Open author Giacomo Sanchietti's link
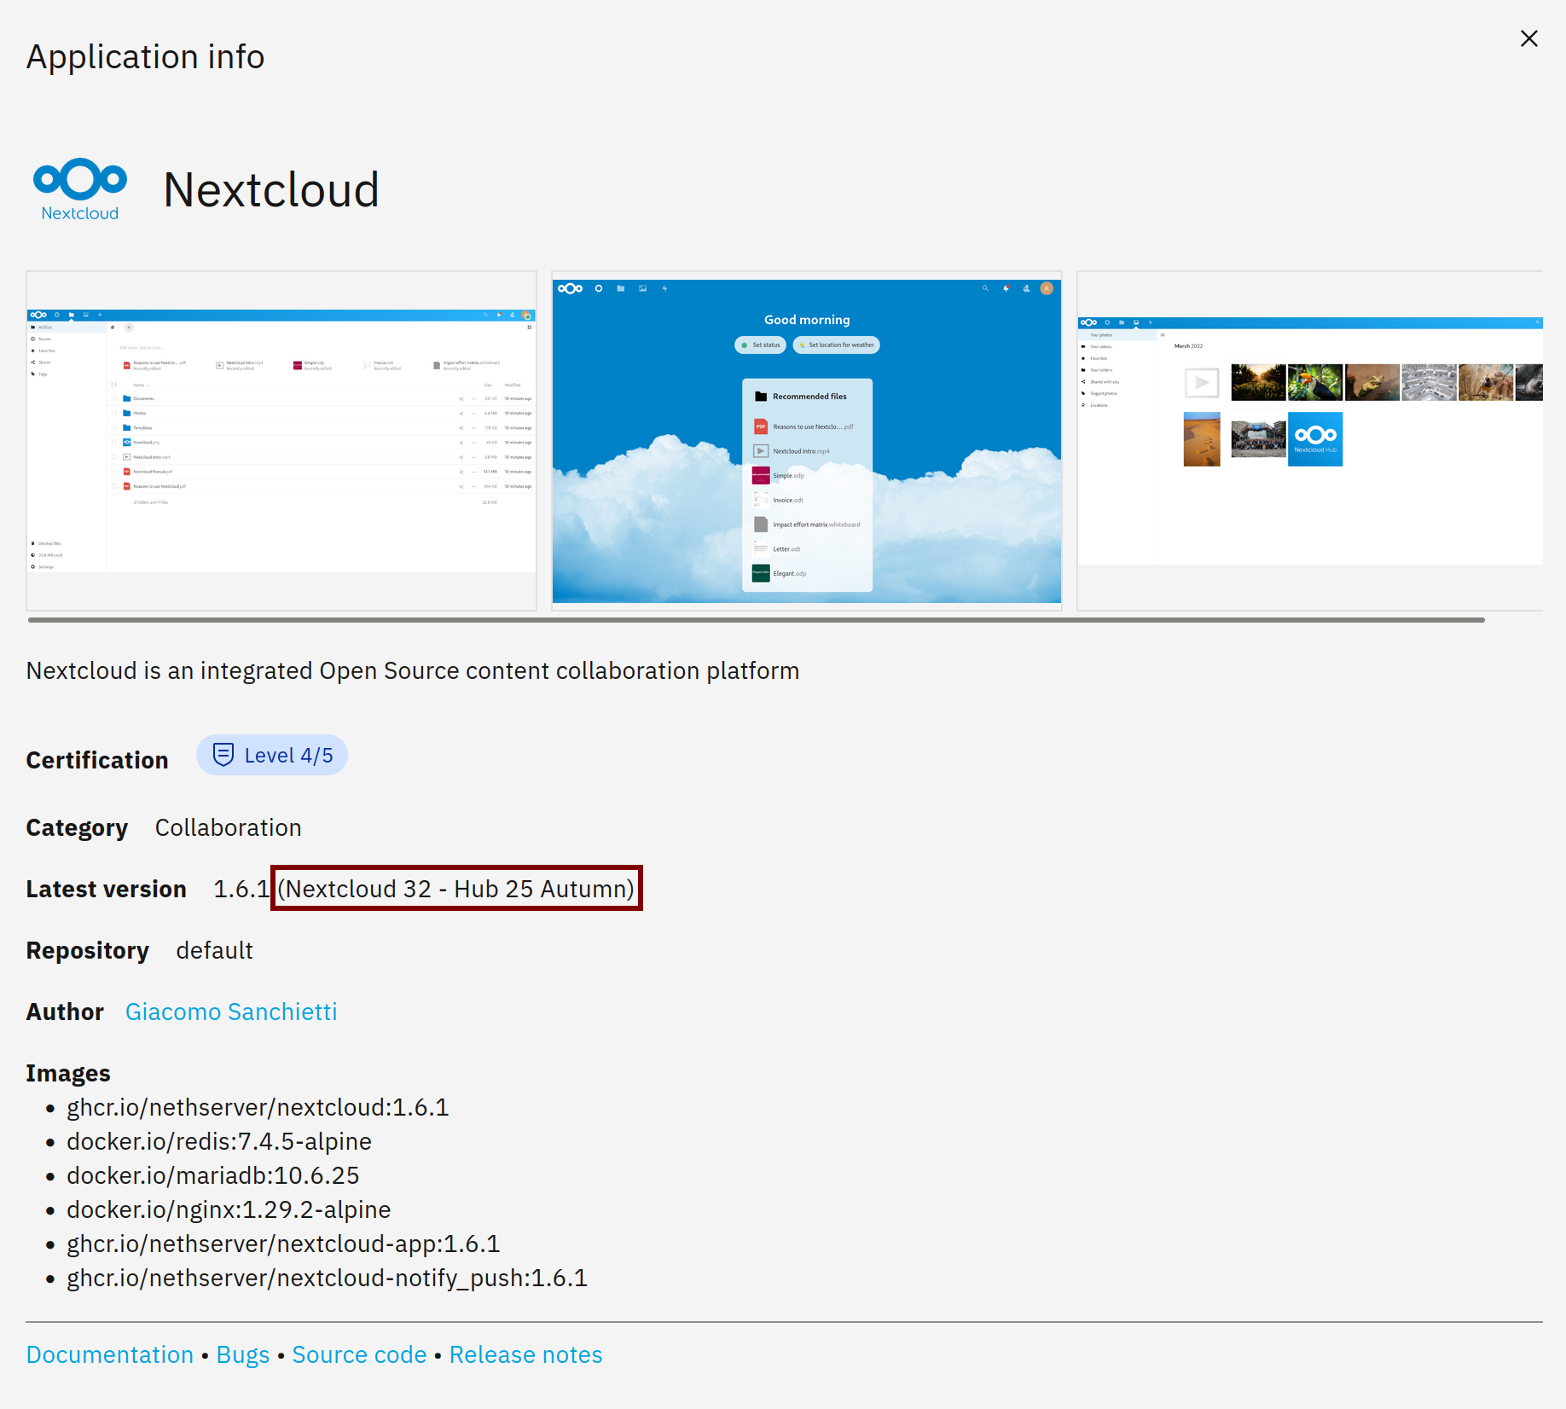The height and width of the screenshot is (1409, 1566). coord(231,1012)
